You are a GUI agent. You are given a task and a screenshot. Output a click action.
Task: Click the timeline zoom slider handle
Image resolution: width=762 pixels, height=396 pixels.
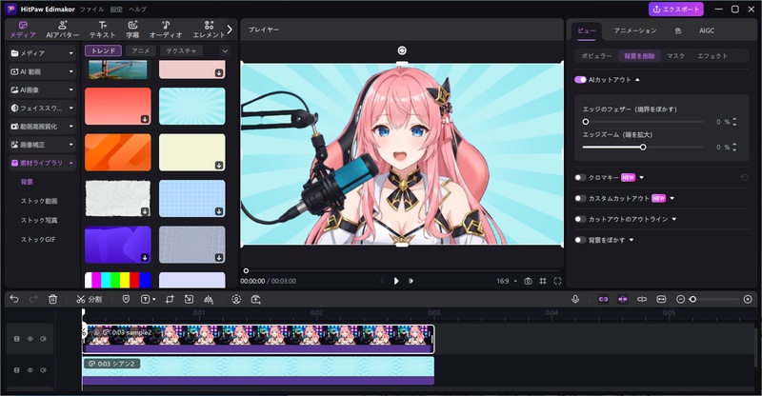(693, 299)
